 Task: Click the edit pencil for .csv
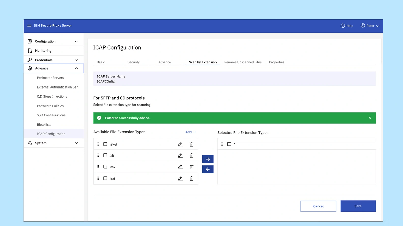pyautogui.click(x=180, y=167)
